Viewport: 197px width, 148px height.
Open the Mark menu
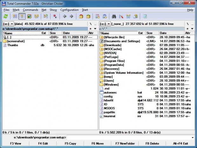pos(16,10)
